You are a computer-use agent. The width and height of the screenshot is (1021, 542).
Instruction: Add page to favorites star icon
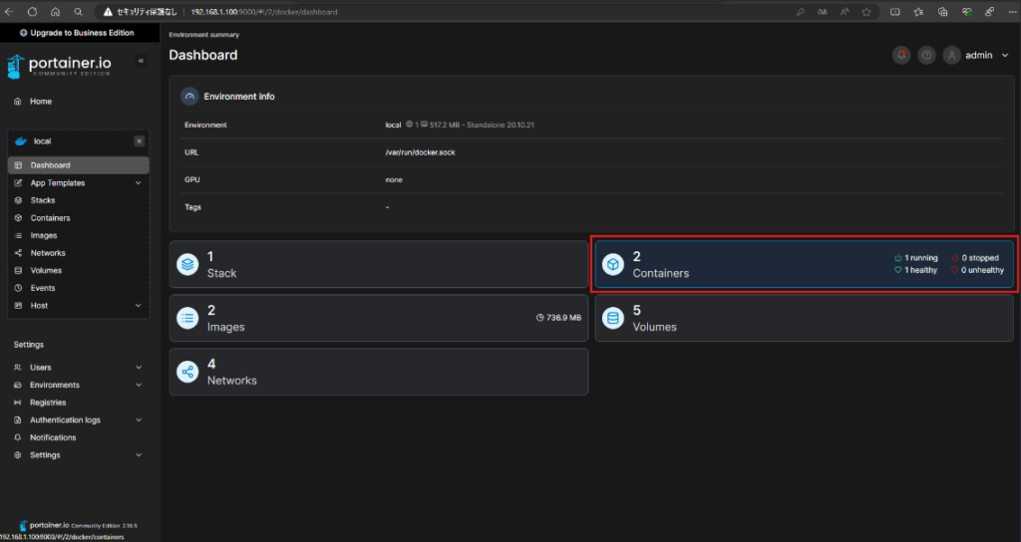pyautogui.click(x=866, y=12)
